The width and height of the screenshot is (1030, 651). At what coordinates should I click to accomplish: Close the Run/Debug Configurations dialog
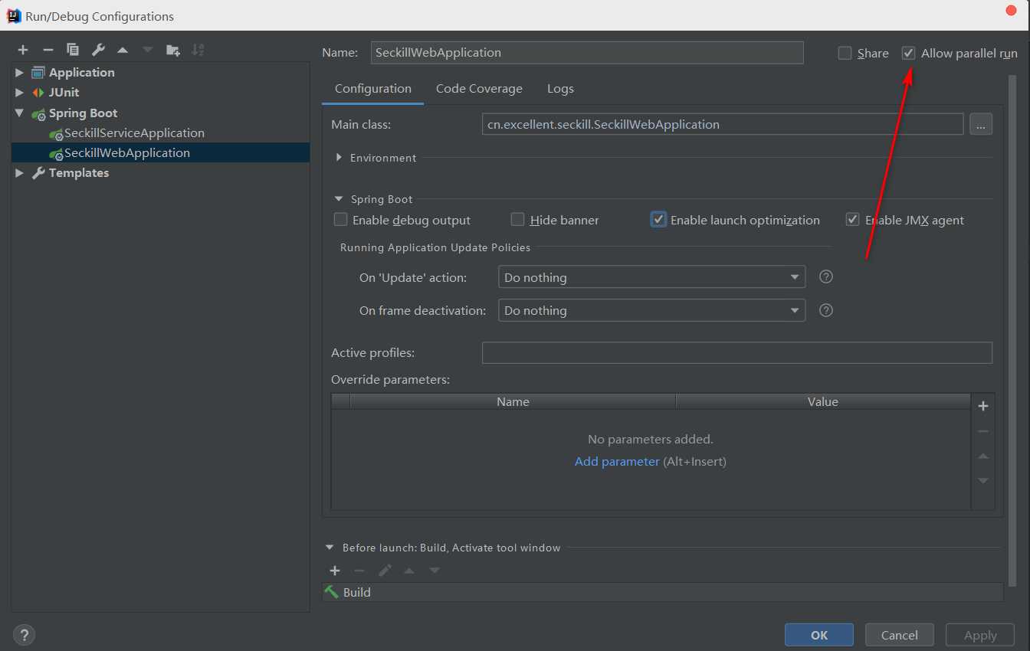click(1011, 9)
